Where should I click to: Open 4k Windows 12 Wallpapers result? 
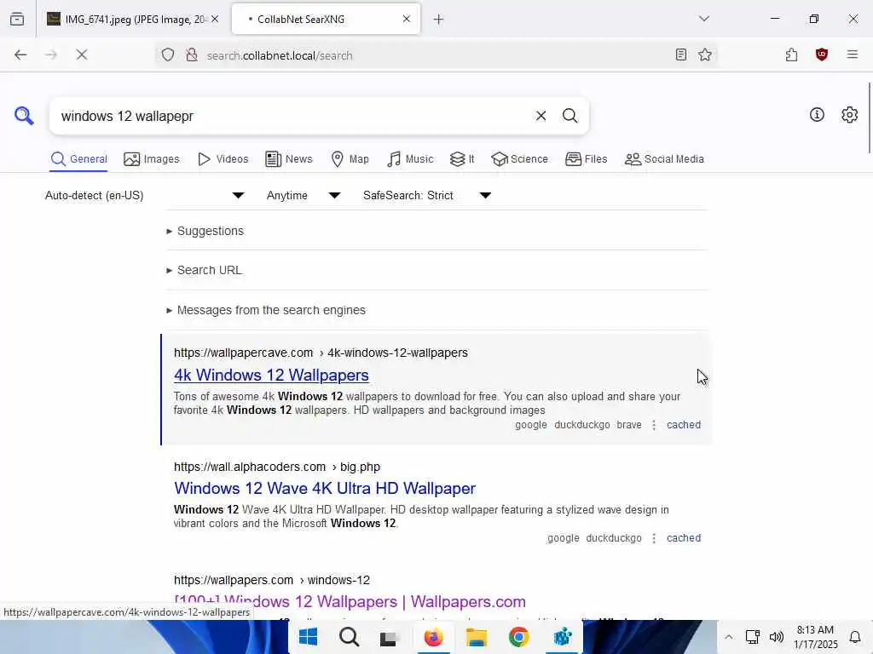271,376
